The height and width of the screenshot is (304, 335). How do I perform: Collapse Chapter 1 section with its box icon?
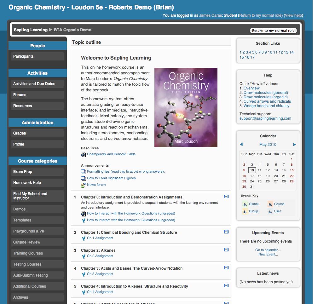coord(226,232)
